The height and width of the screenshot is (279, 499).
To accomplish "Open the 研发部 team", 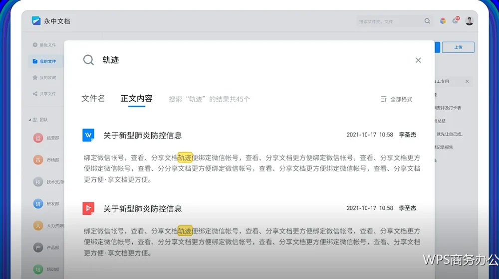I will pos(46,204).
